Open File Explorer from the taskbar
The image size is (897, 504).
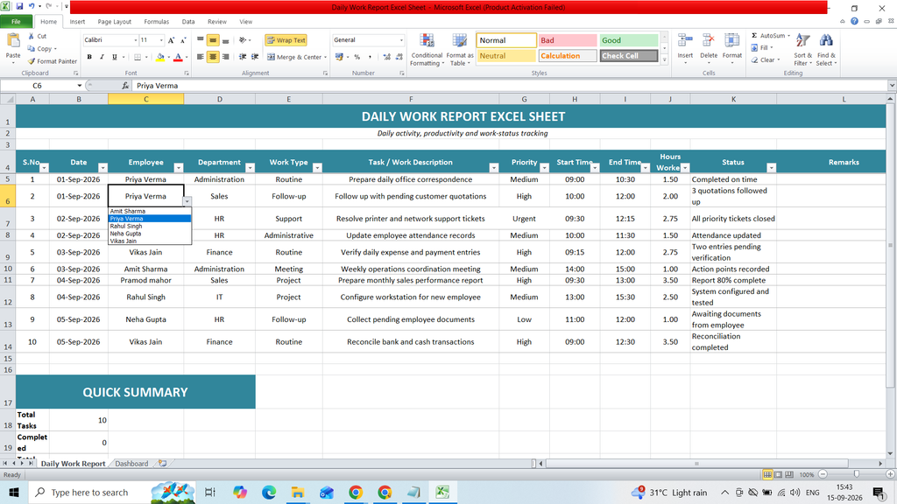pos(298,492)
